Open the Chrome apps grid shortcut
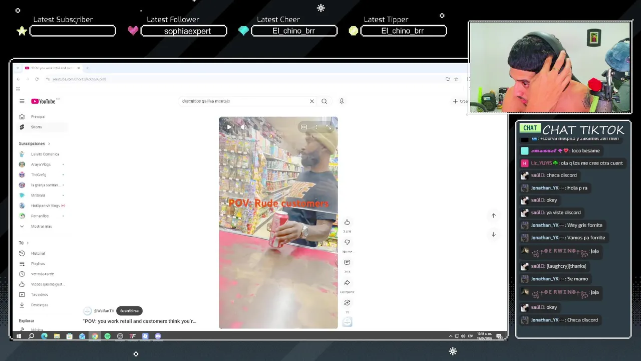The height and width of the screenshot is (361, 641). click(x=18, y=89)
